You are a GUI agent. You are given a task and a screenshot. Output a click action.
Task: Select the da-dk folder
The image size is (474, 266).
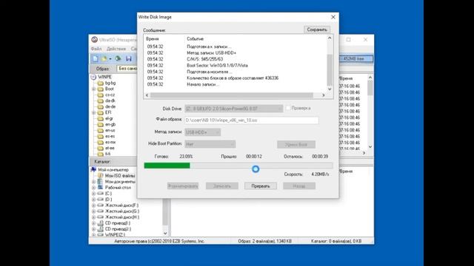[110, 100]
